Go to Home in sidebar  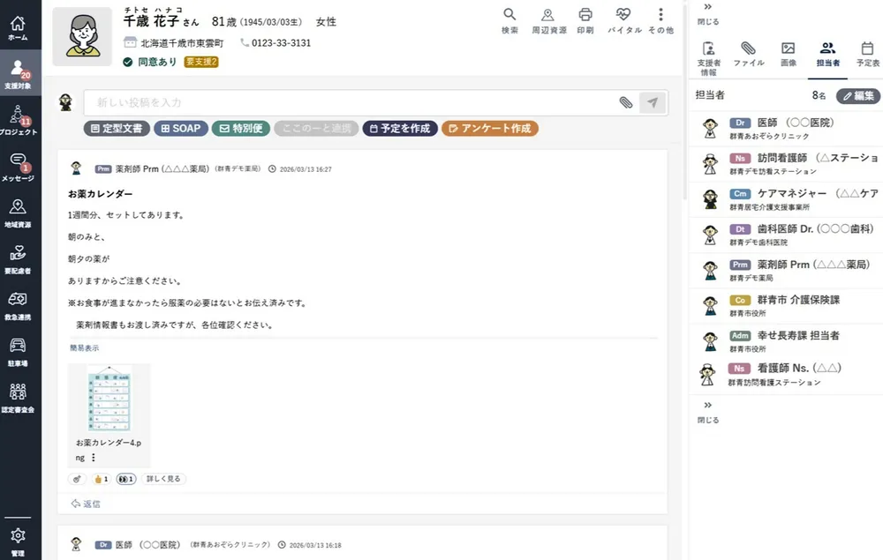pos(18,28)
